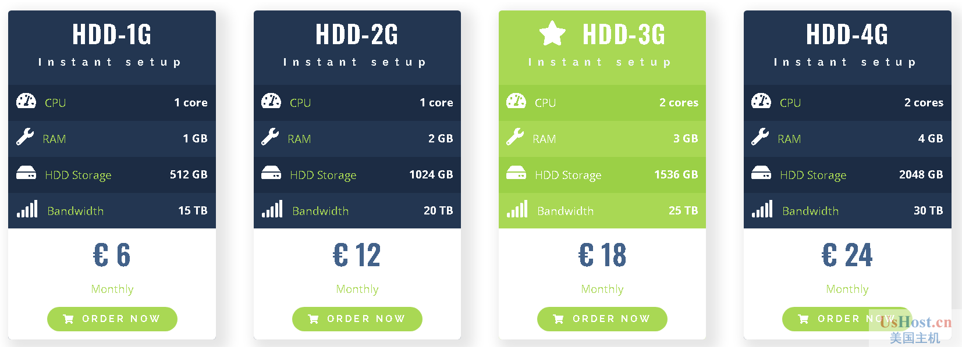
Task: Click the HDD Storage drive icon in HDD-3G
Action: click(516, 173)
